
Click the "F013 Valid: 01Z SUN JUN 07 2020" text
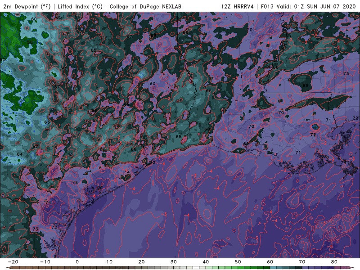[x=308, y=6]
